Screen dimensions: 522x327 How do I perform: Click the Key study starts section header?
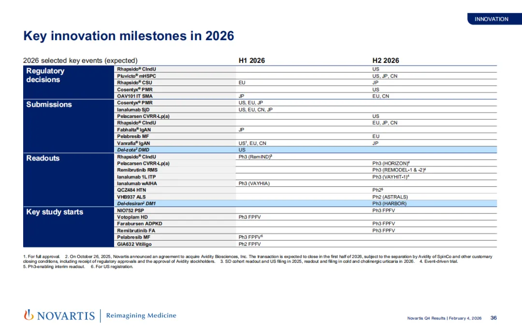[x=54, y=212]
